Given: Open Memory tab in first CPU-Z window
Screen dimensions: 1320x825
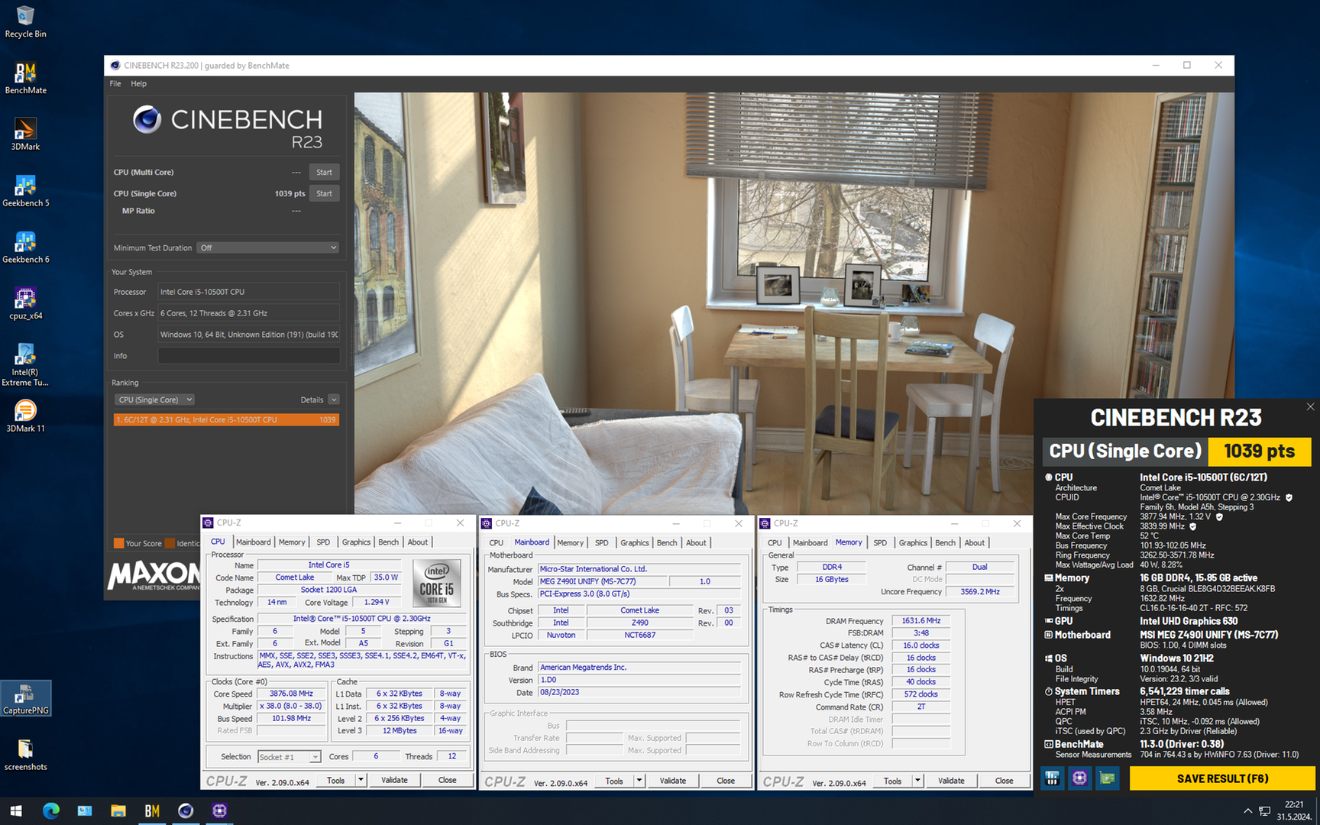Looking at the screenshot, I should 292,542.
